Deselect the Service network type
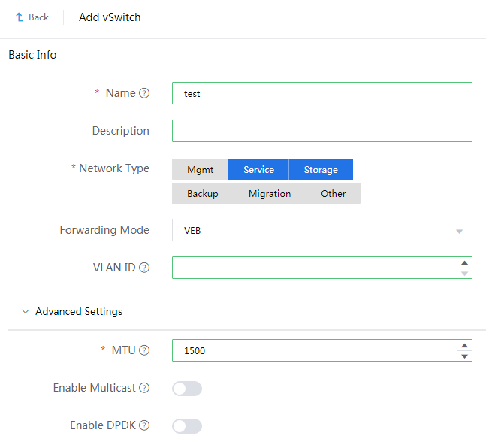This screenshot has height=448, width=486. click(x=258, y=170)
